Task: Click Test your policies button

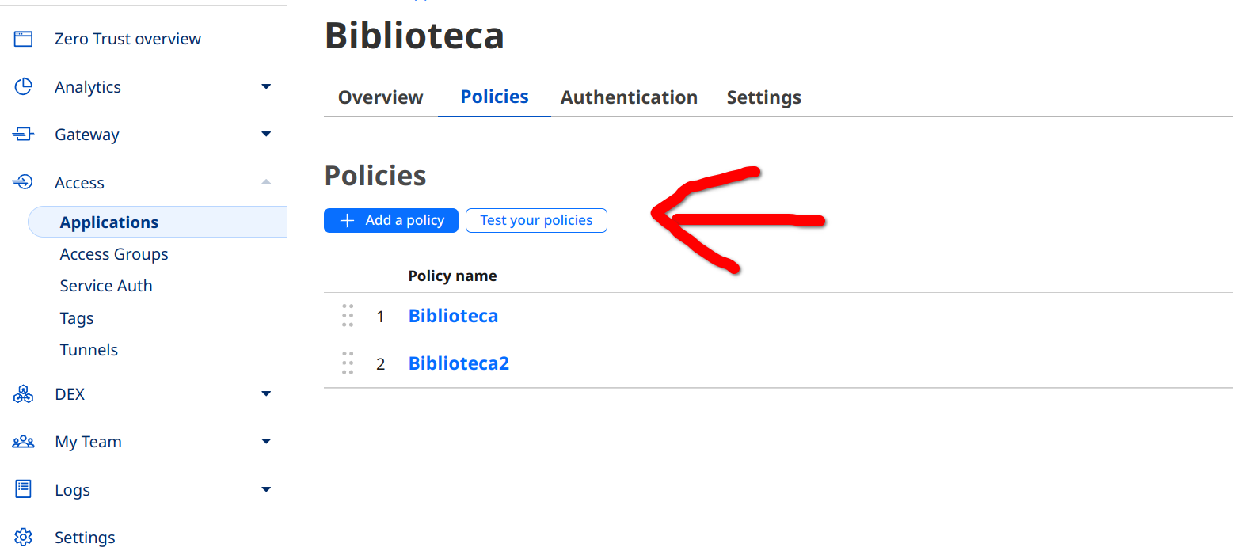Action: pos(536,220)
